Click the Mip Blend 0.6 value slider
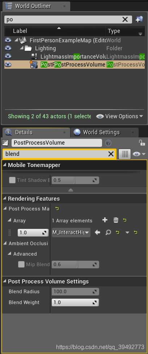148x354 pixels. tap(75, 264)
